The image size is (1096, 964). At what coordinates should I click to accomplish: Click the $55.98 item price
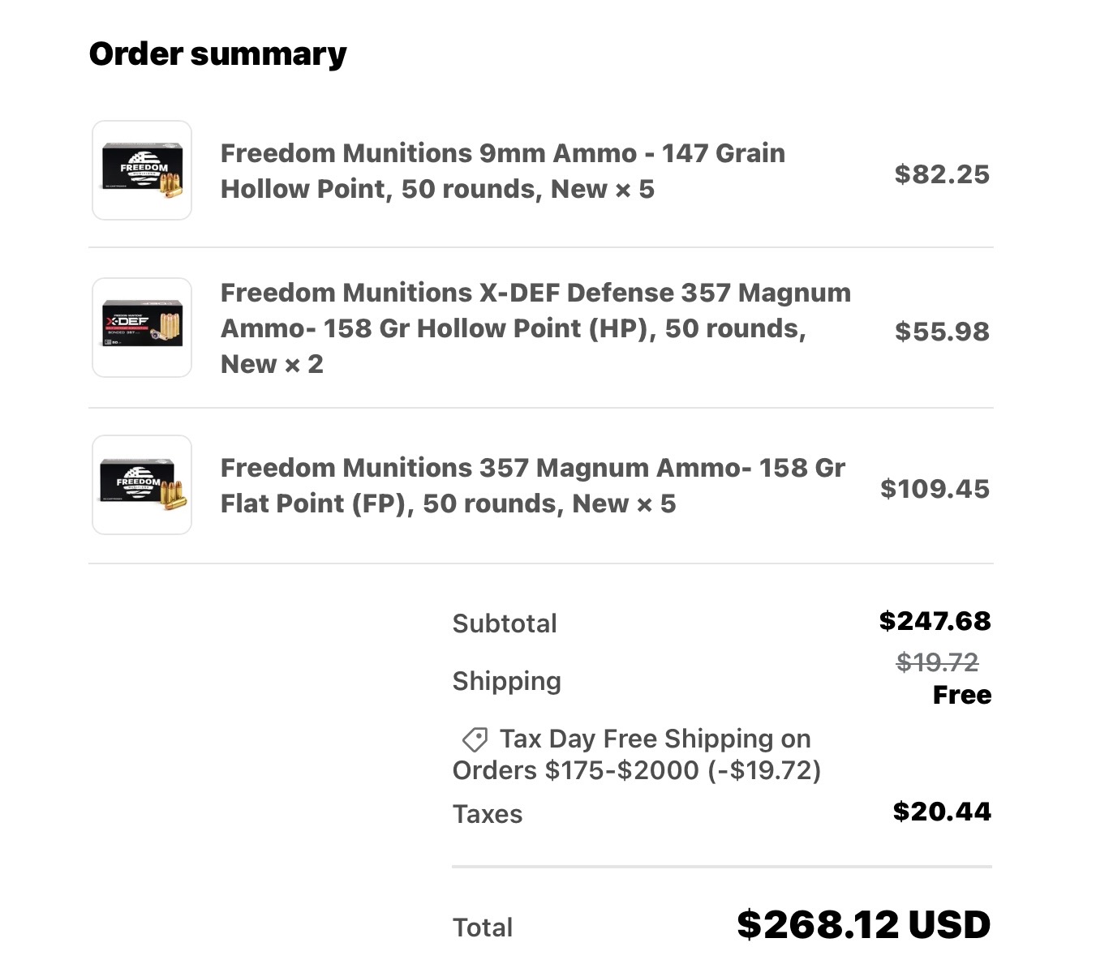942,332
